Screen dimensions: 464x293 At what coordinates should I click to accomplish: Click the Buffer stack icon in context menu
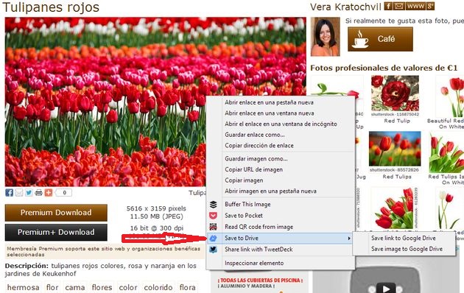213,205
